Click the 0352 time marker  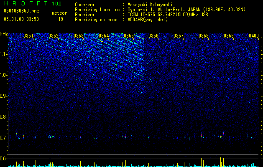coord(54,36)
